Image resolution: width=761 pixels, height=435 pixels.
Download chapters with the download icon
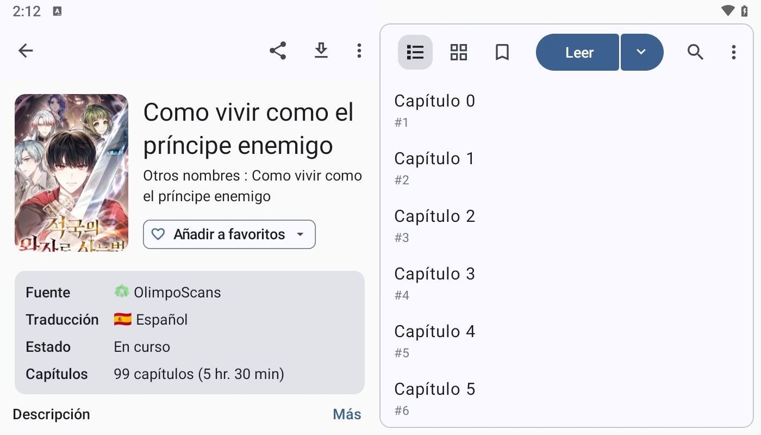click(321, 51)
